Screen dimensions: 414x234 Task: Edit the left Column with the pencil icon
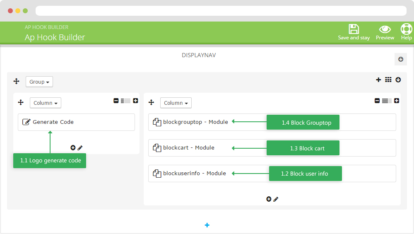coord(80,147)
